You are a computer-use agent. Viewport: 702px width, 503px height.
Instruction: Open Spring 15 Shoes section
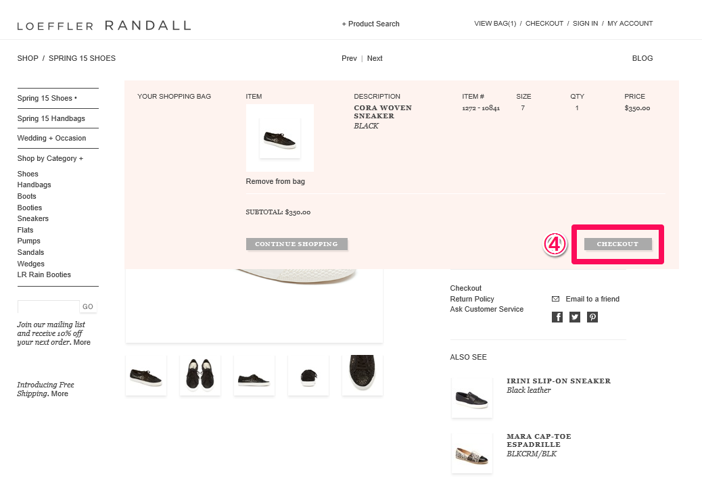[47, 98]
